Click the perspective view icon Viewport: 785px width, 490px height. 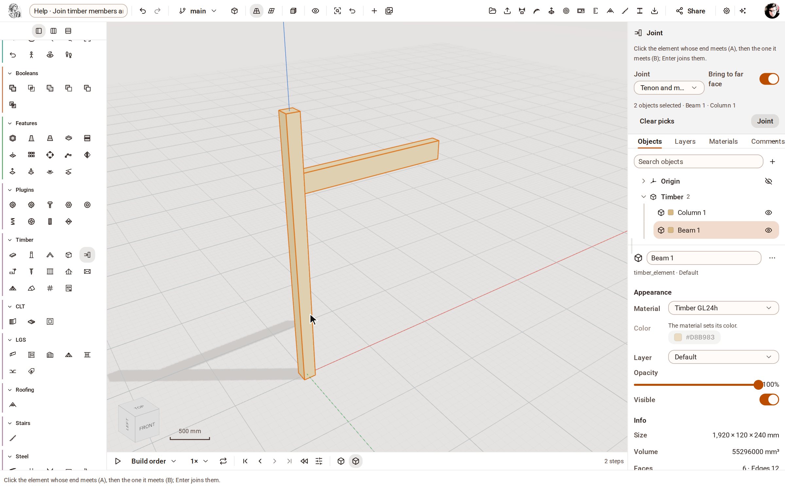(256, 11)
